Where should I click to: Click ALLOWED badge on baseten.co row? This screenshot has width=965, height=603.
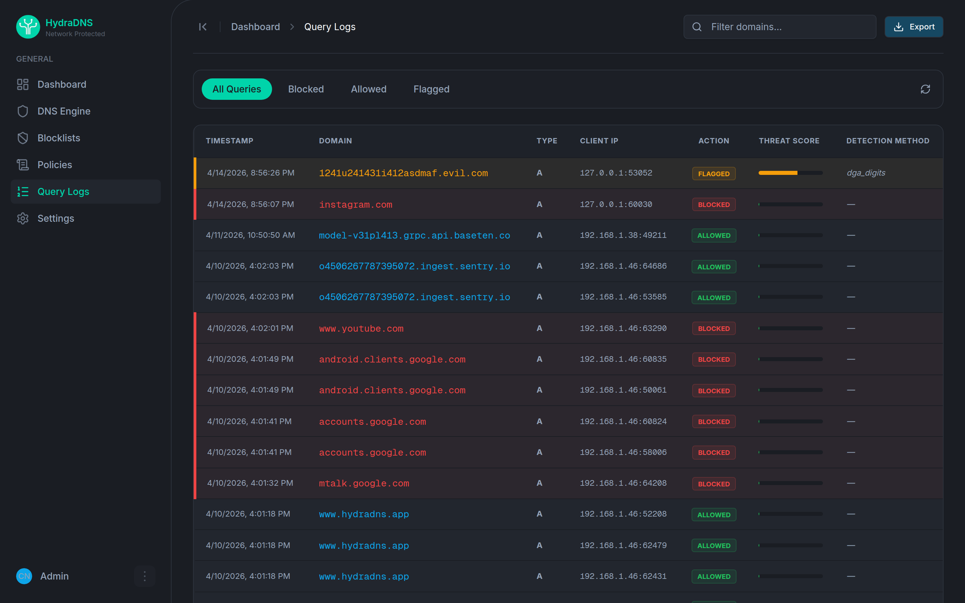click(x=713, y=235)
